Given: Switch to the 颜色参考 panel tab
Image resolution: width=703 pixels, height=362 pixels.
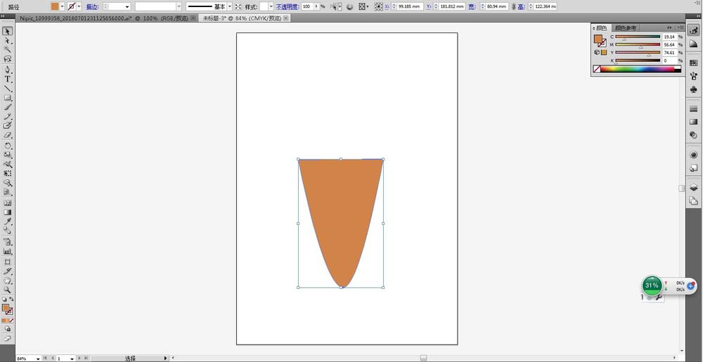Looking at the screenshot, I should [625, 28].
